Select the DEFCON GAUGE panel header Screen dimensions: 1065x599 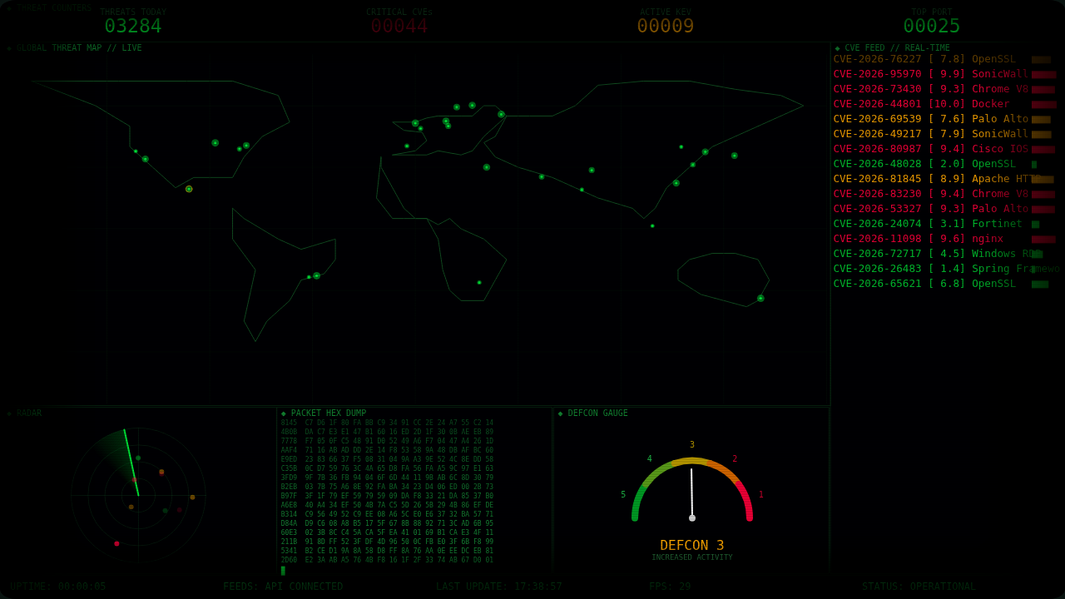(x=593, y=413)
